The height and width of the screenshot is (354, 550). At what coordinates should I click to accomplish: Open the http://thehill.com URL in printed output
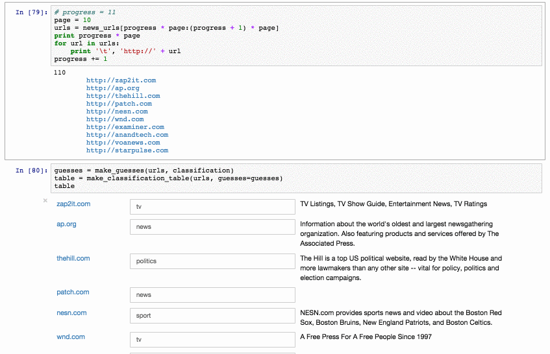point(123,96)
